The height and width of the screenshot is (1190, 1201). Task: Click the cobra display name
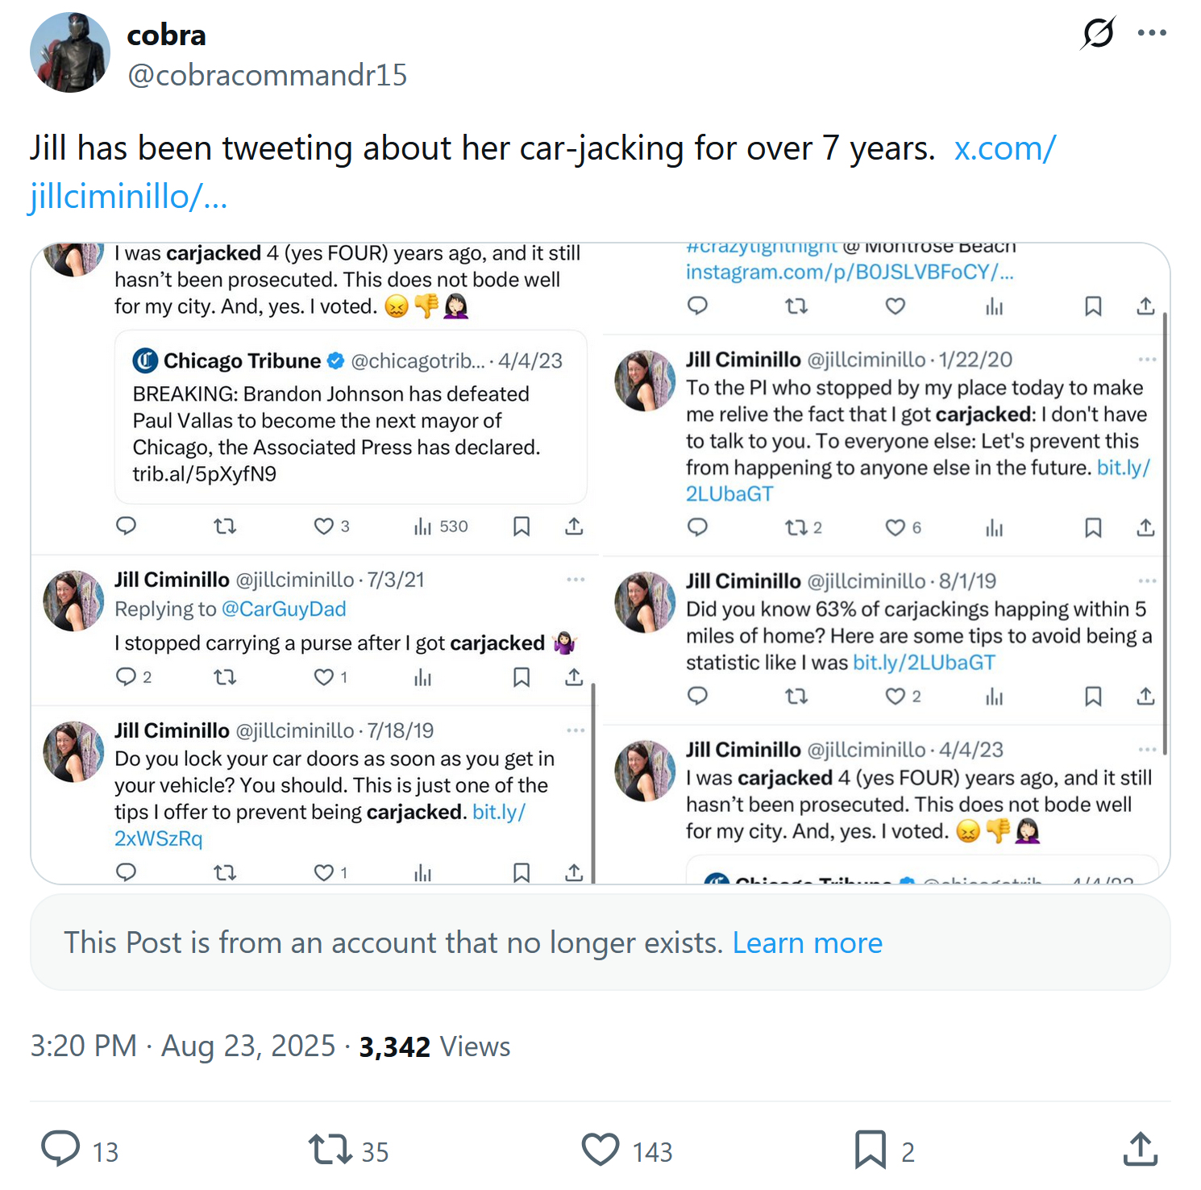[166, 35]
